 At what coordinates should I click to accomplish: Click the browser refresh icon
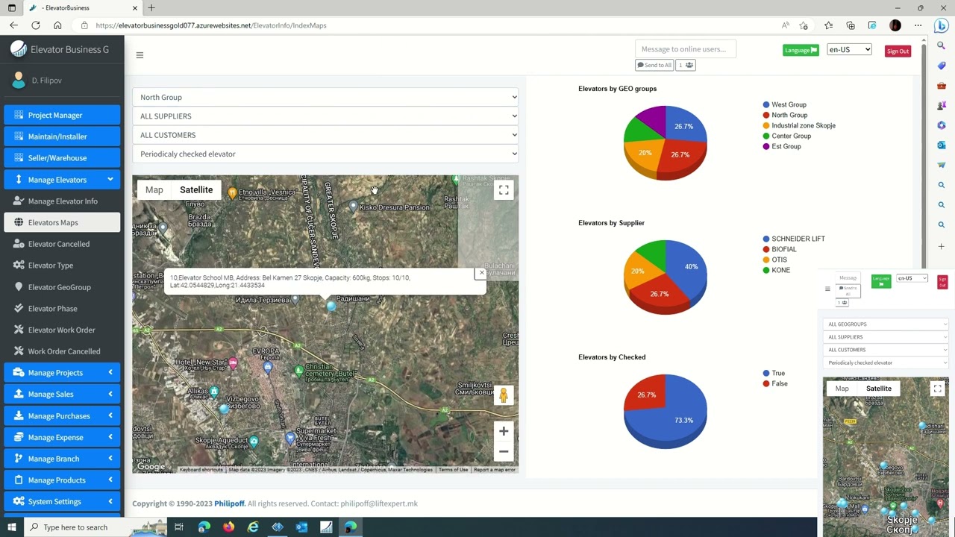pos(35,25)
